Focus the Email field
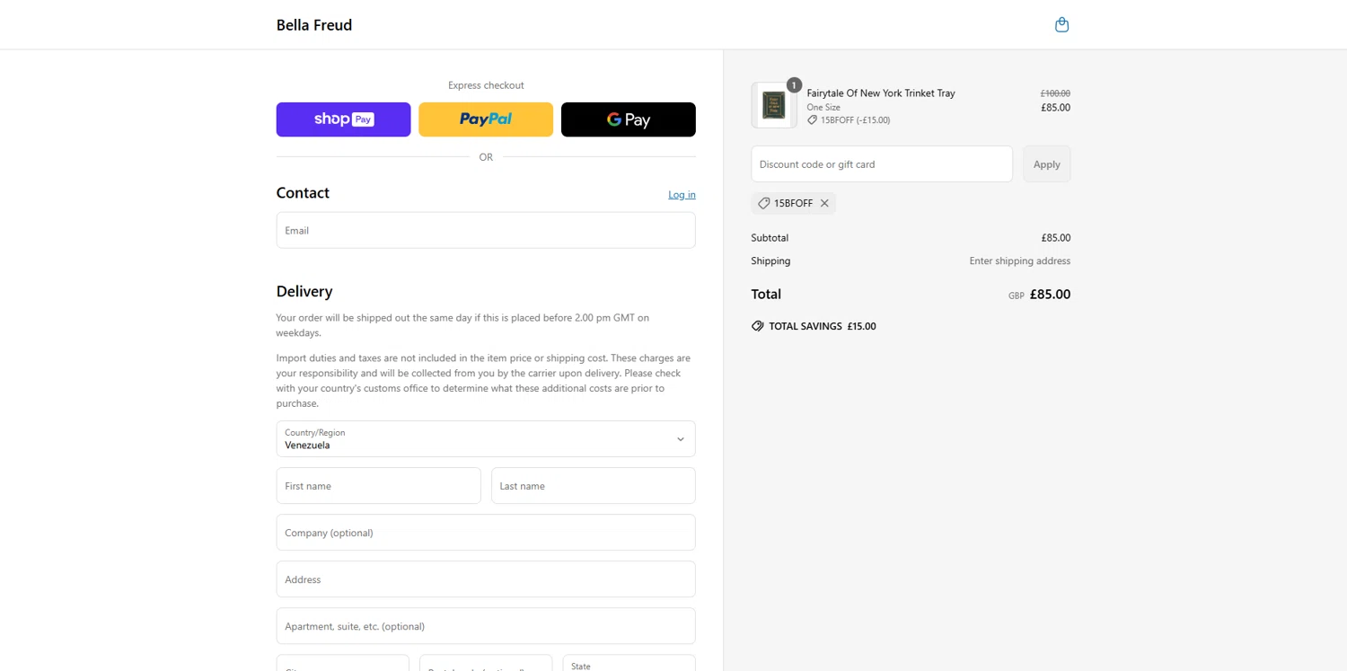The height and width of the screenshot is (671, 1347). click(x=486, y=231)
